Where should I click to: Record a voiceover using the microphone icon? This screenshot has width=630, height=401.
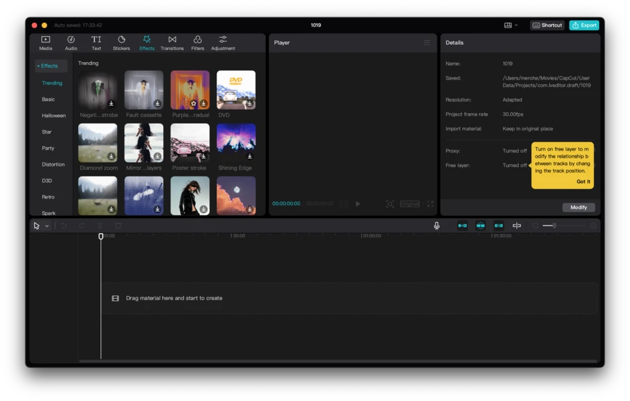pyautogui.click(x=436, y=225)
